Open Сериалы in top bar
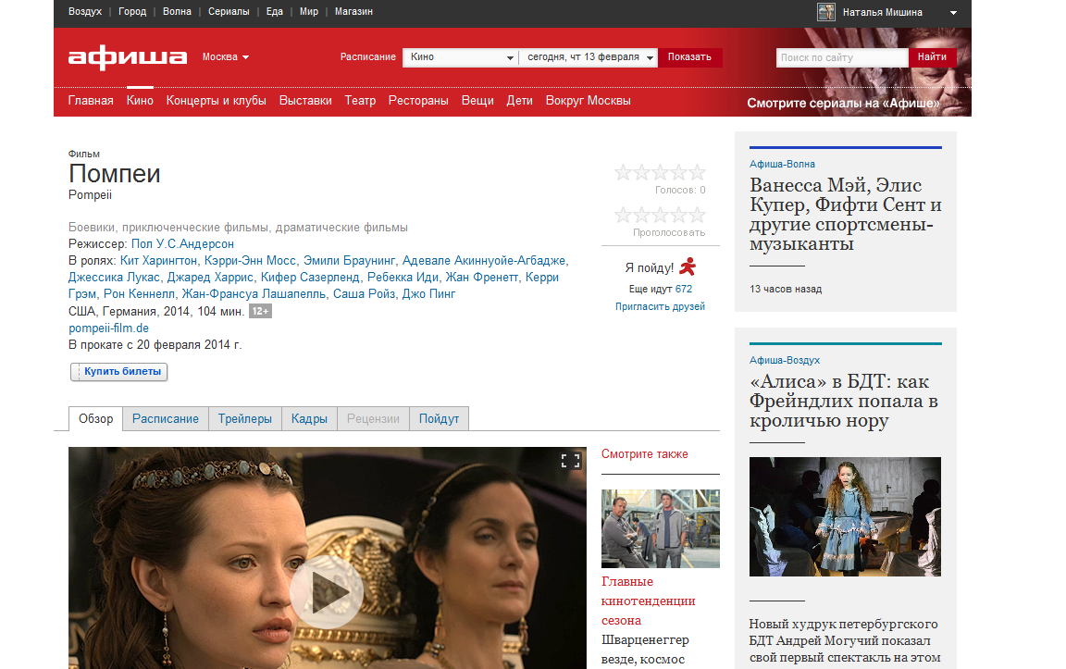Image resolution: width=1066 pixels, height=669 pixels. [229, 11]
